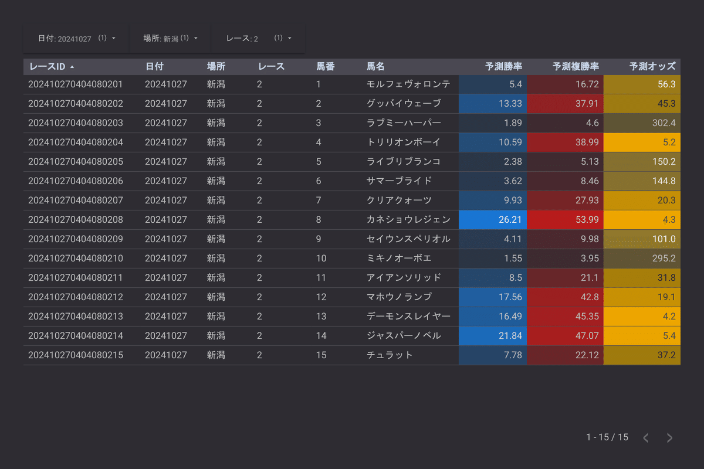Click the left pagination chevron
This screenshot has height=469, width=704.
click(646, 437)
